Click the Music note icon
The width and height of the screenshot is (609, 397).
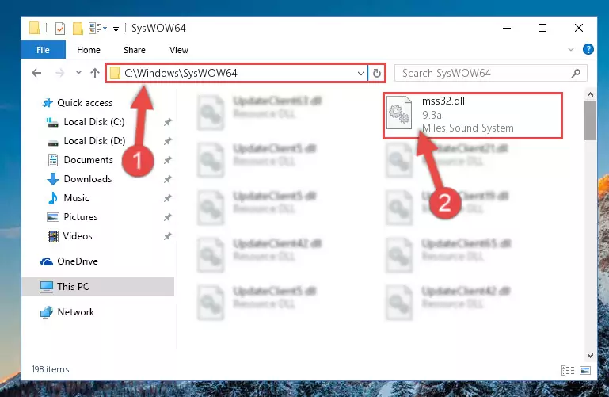point(53,198)
